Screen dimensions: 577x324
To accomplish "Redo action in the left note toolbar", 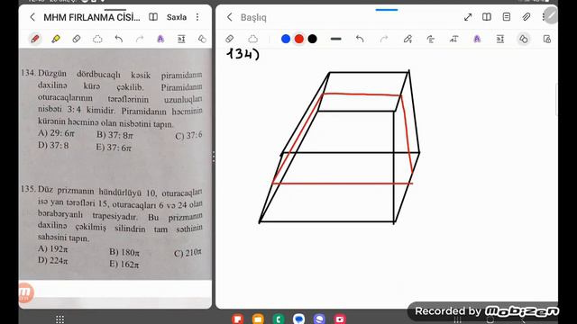I will coord(140,39).
